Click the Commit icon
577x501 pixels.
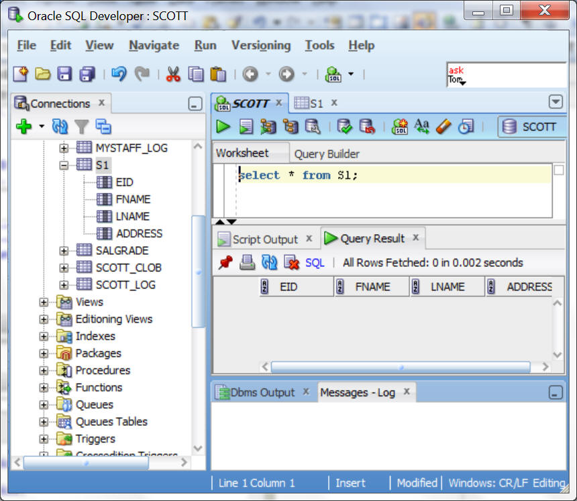tap(345, 127)
